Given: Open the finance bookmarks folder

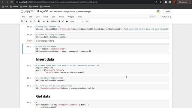Looking at the screenshot, I should click(x=34, y=7).
